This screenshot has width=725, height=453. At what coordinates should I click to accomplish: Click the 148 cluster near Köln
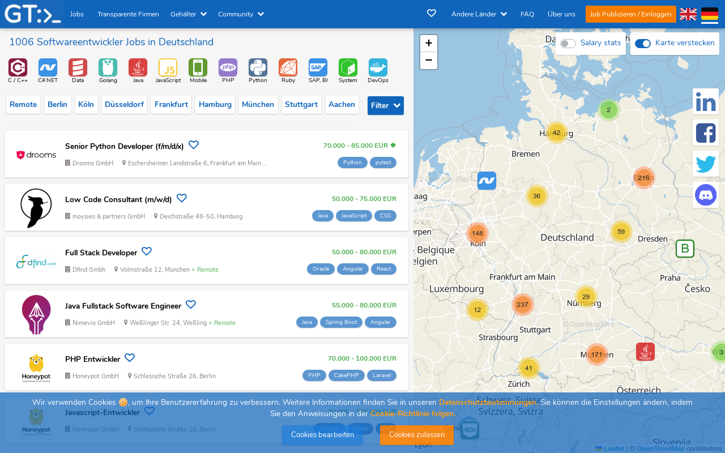click(477, 233)
